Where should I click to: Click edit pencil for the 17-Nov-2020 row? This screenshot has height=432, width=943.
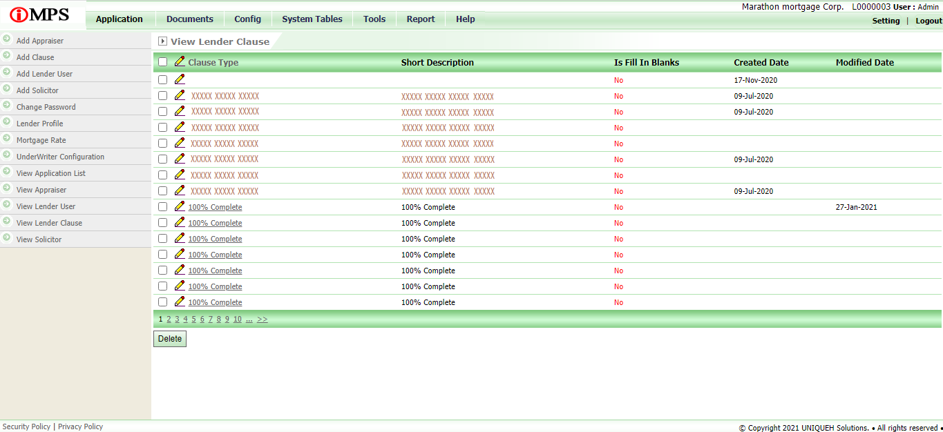click(180, 79)
